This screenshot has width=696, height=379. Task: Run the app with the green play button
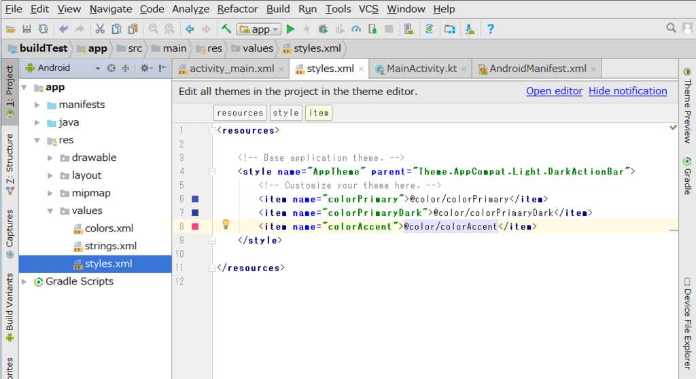tap(291, 29)
